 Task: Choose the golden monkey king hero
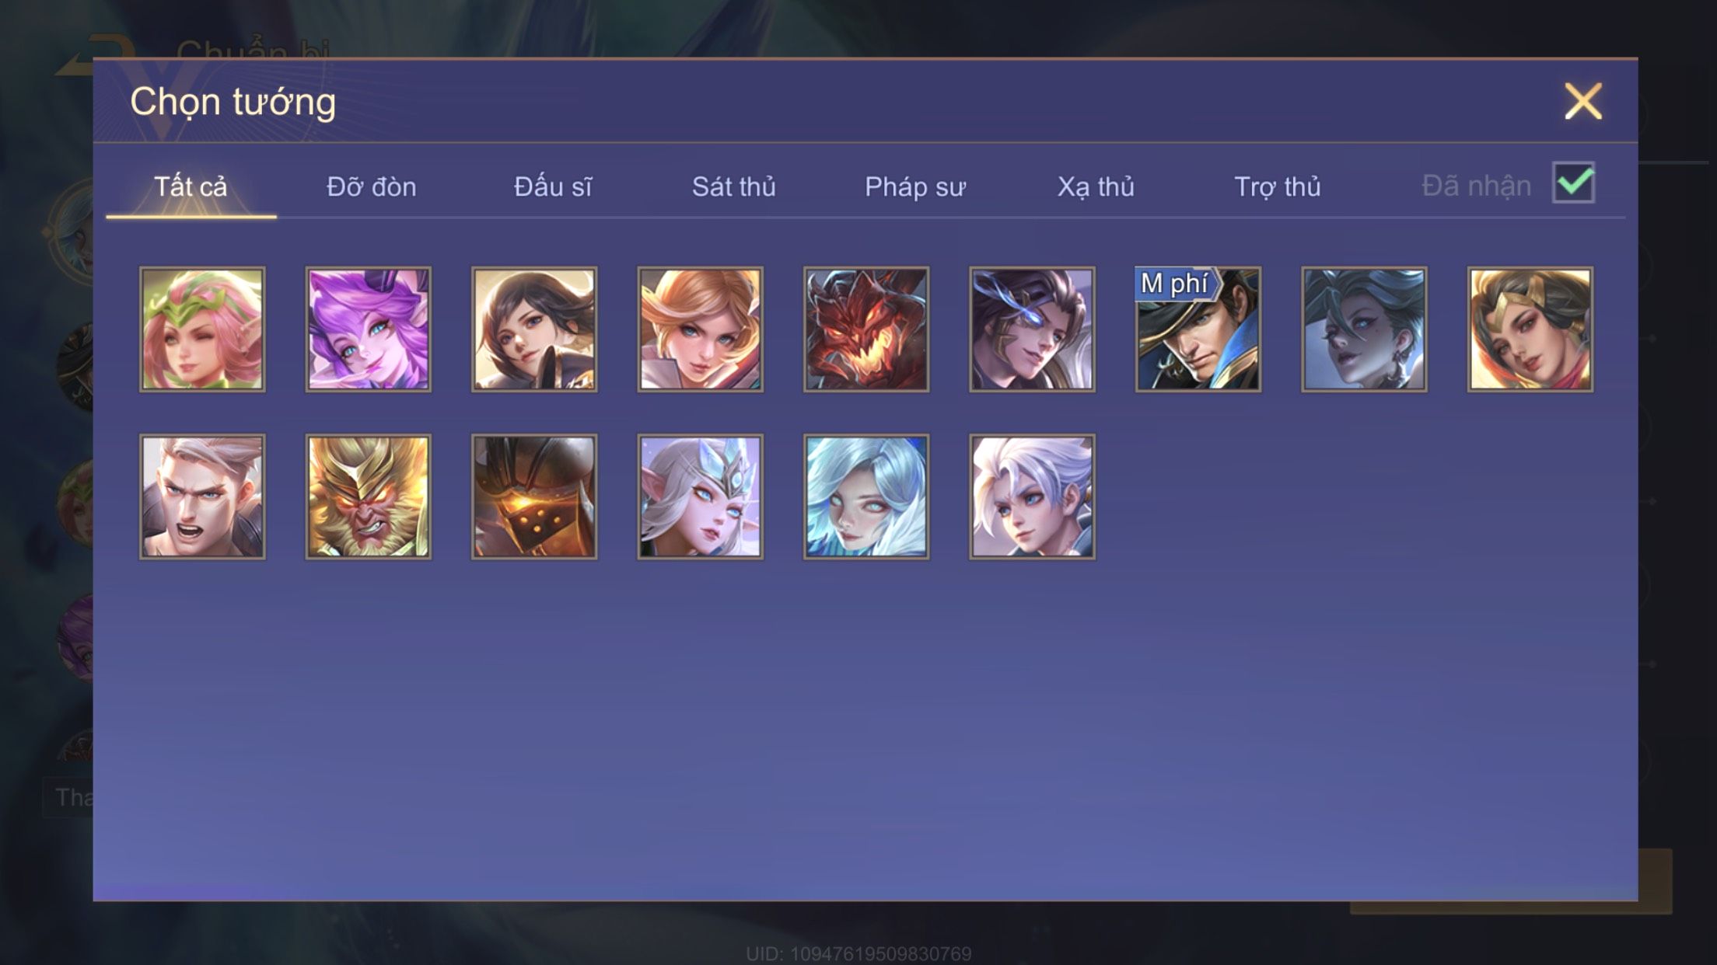pyautogui.click(x=368, y=496)
